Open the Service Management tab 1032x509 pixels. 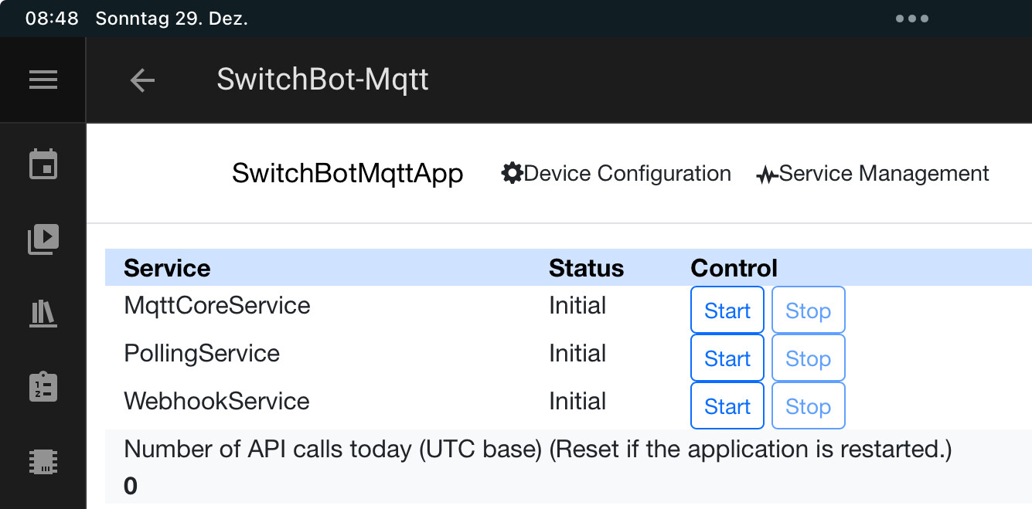point(873,173)
